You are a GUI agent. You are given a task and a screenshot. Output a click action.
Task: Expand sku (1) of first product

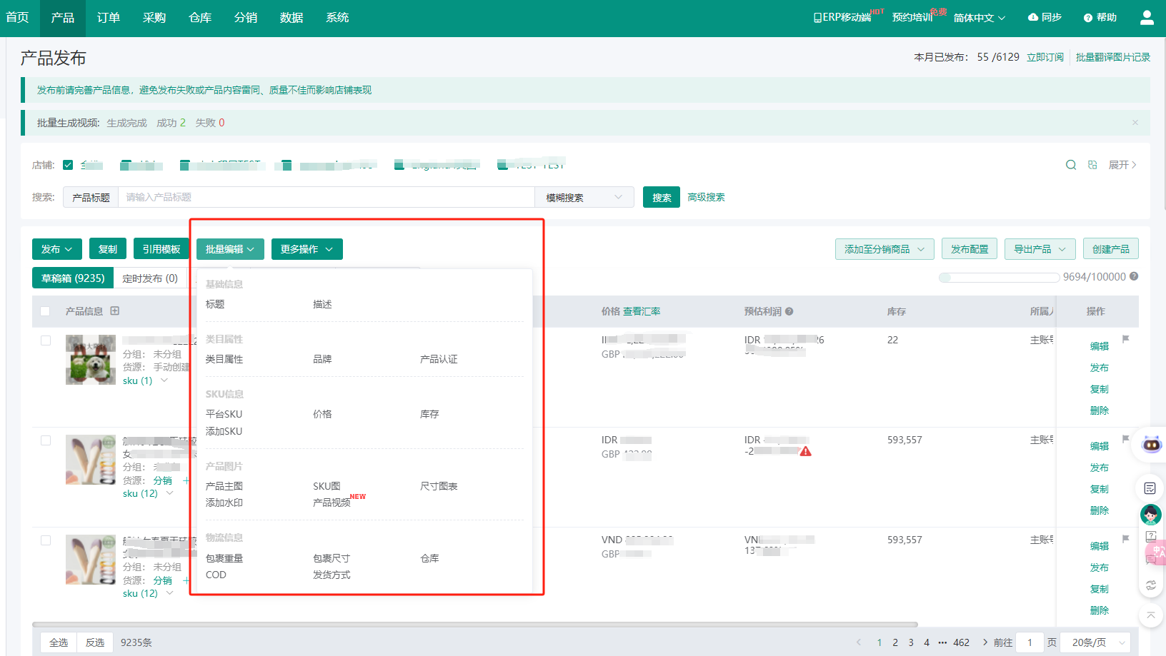click(x=146, y=380)
